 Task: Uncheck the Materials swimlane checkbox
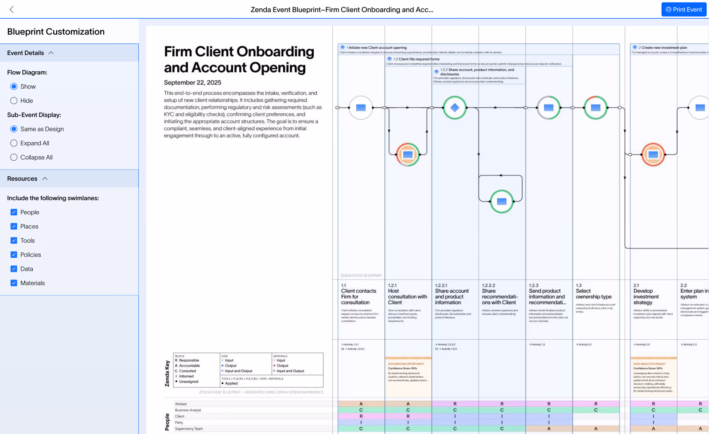tap(14, 283)
